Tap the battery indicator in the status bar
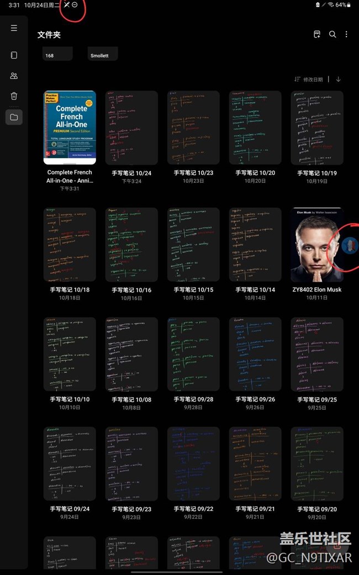 [x=340, y=5]
